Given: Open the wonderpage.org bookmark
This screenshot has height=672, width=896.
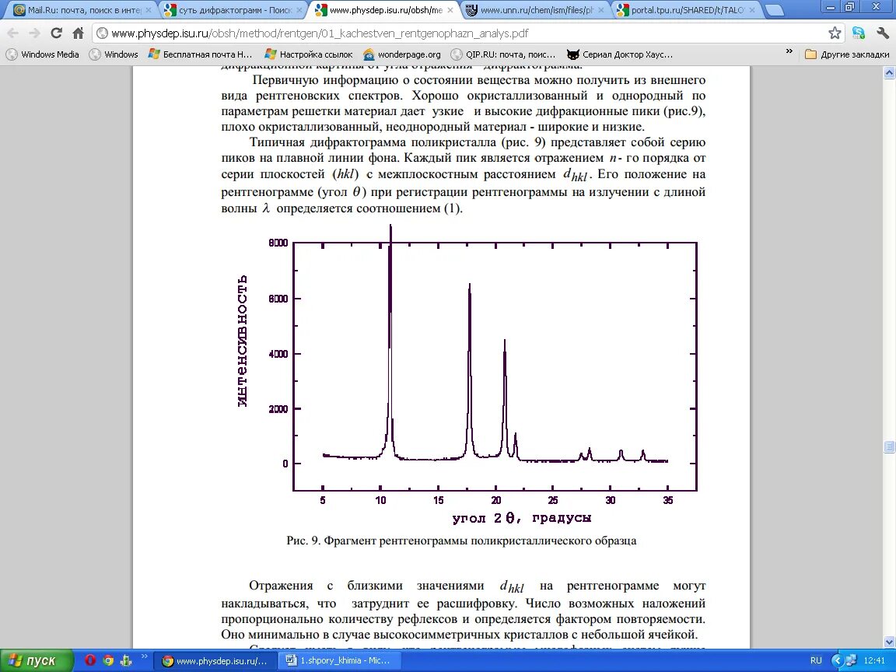Looking at the screenshot, I should pyautogui.click(x=401, y=54).
